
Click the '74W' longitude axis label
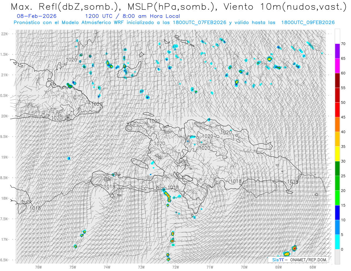(107, 267)
